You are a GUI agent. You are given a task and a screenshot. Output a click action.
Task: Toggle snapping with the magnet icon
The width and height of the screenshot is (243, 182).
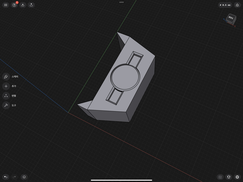click(x=229, y=177)
